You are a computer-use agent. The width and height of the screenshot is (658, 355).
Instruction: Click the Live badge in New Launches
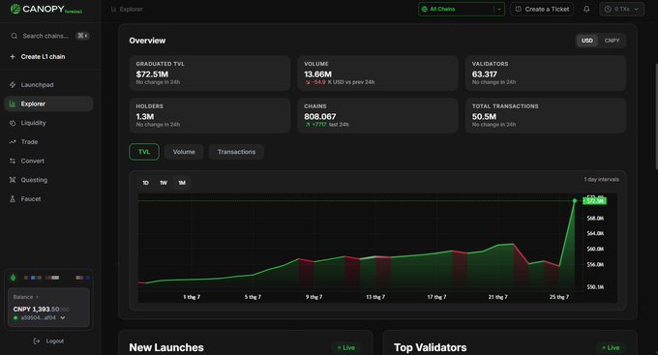[346, 347]
